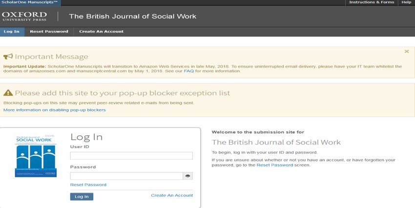
Task: Click the header title The British Journal of Social Work
Action: tap(133, 17)
